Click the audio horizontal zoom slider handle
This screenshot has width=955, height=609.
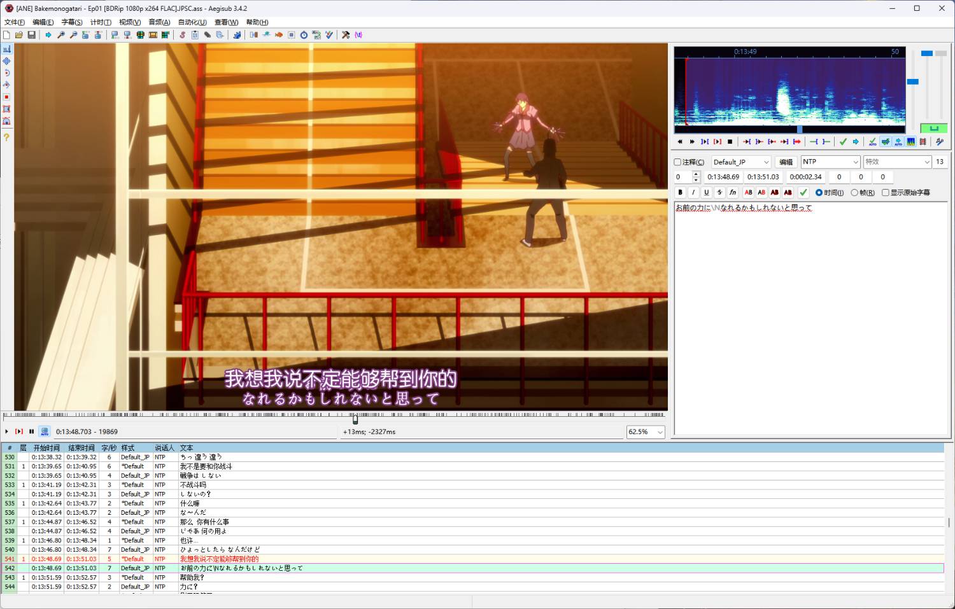(x=912, y=81)
